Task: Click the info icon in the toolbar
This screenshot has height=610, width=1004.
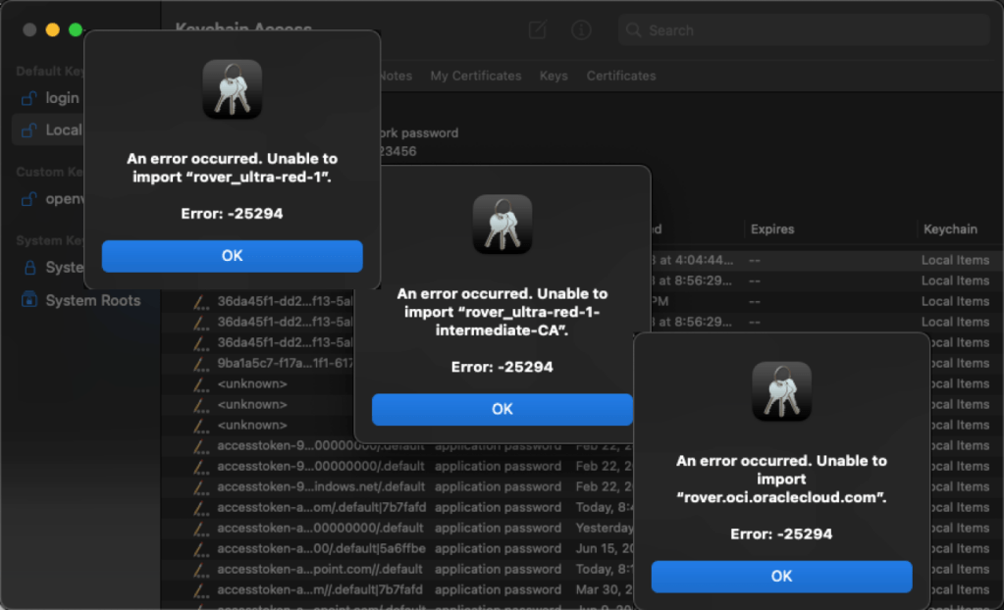Action: [581, 30]
